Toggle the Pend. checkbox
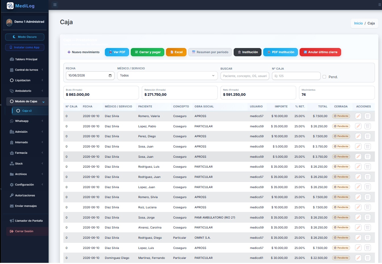The width and height of the screenshot is (382, 264). coord(324,77)
